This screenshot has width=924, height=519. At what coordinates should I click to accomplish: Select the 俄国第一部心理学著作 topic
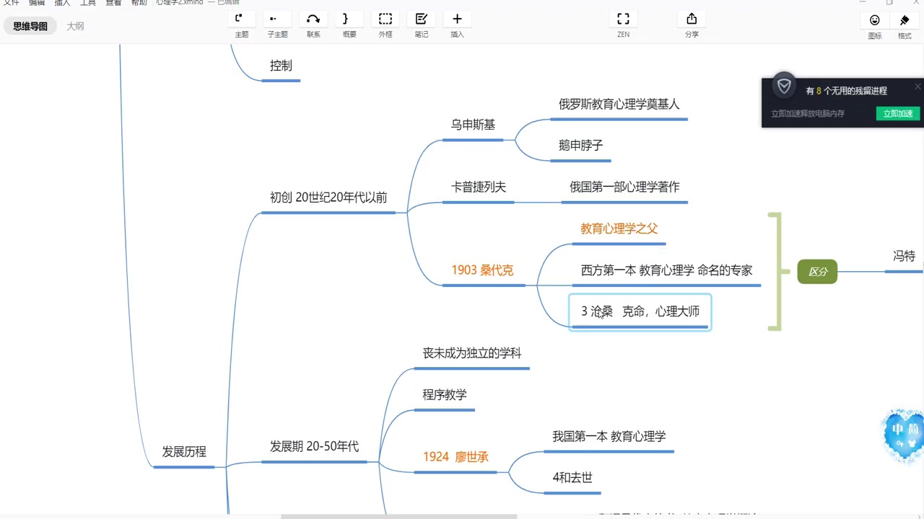click(x=624, y=187)
